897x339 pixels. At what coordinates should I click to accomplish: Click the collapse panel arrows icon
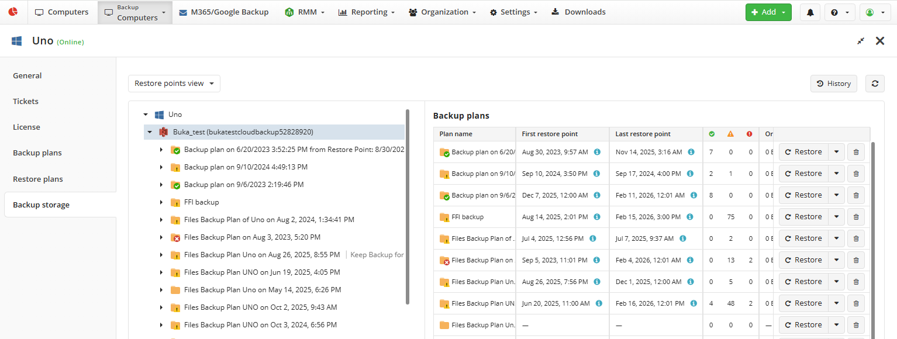pos(861,41)
